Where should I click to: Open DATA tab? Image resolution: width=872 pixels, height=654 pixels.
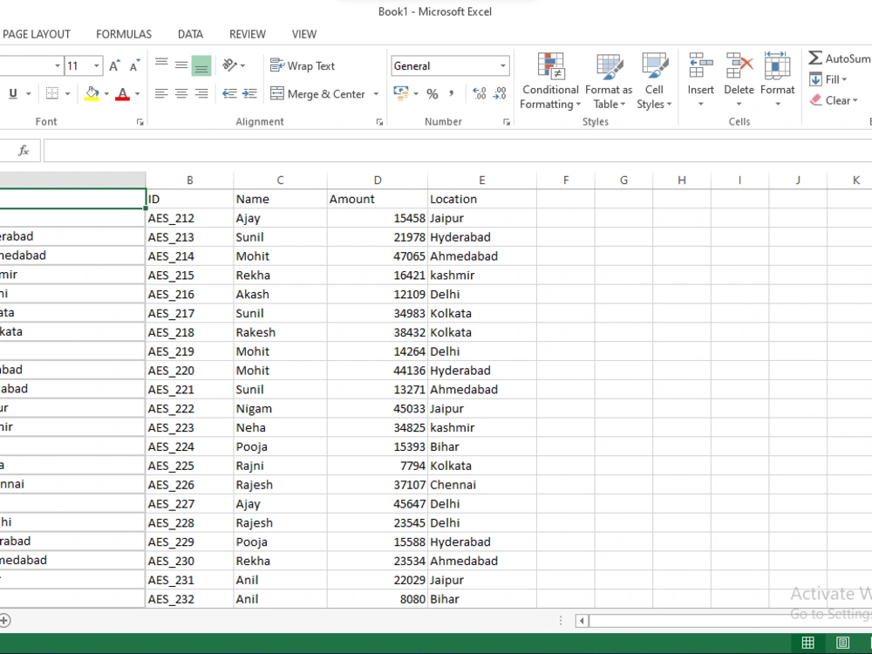tap(190, 35)
